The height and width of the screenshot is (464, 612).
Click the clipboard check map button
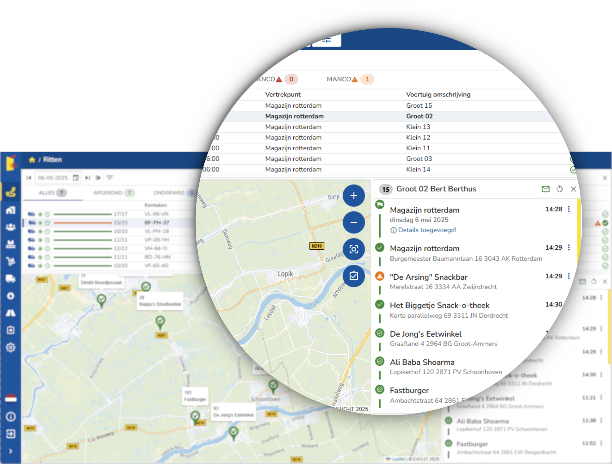354,276
